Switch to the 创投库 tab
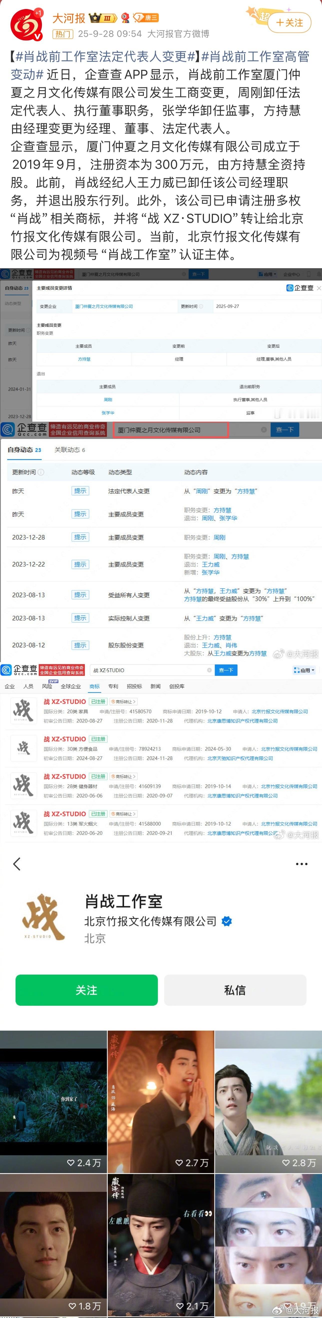Viewport: 322px width, 1318px height. tap(177, 686)
